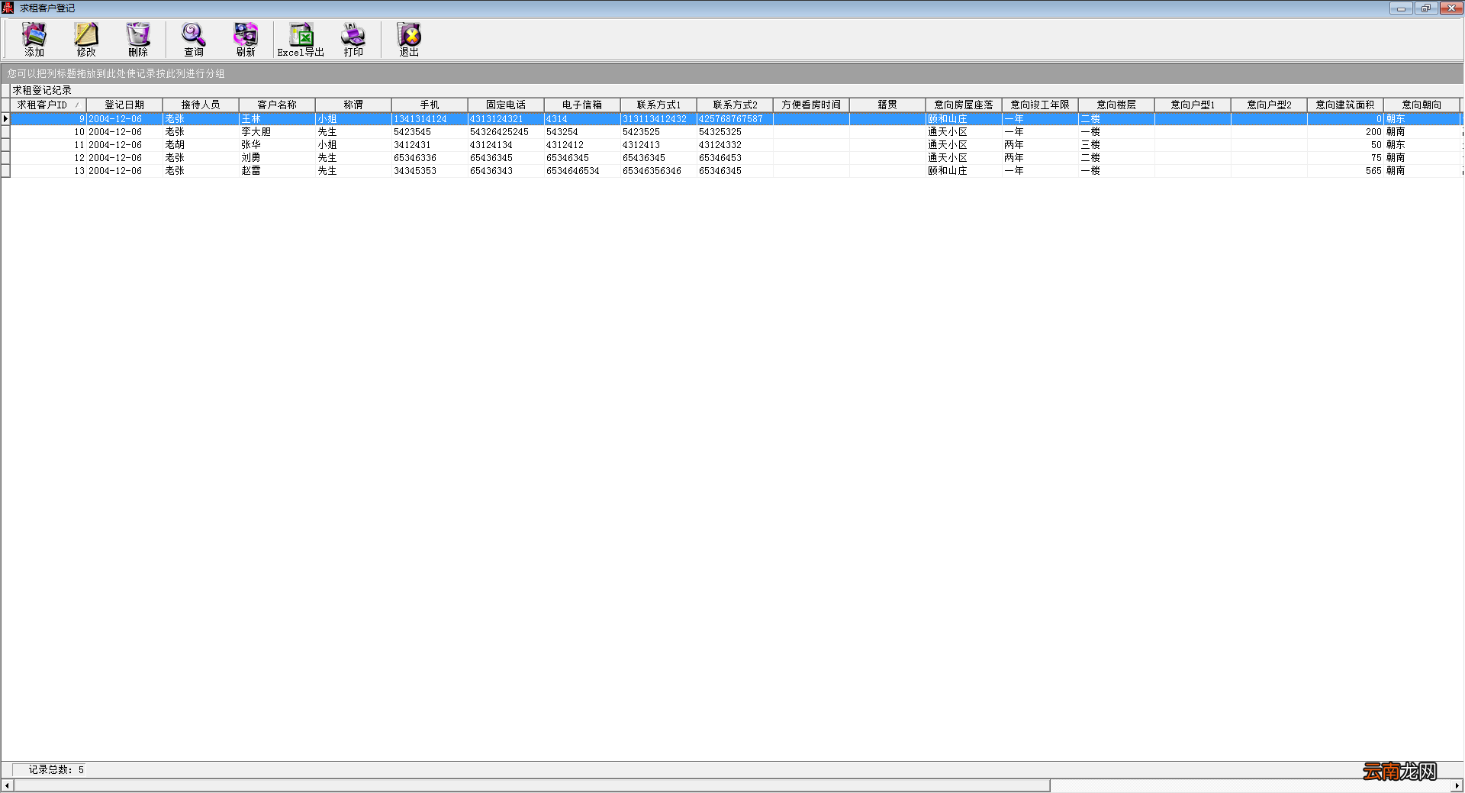Click the 刷新 (Refresh) icon

246,39
